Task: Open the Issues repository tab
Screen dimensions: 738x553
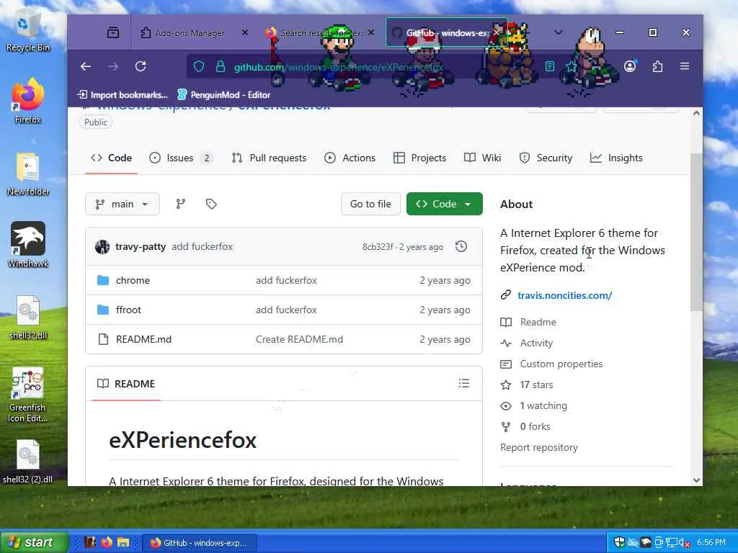Action: click(x=181, y=158)
